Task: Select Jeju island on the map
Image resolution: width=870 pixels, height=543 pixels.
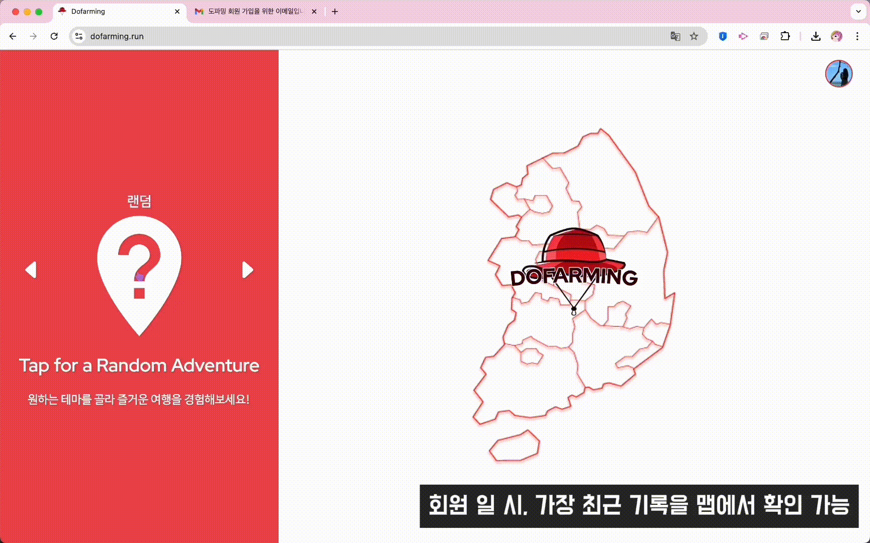Action: click(514, 446)
